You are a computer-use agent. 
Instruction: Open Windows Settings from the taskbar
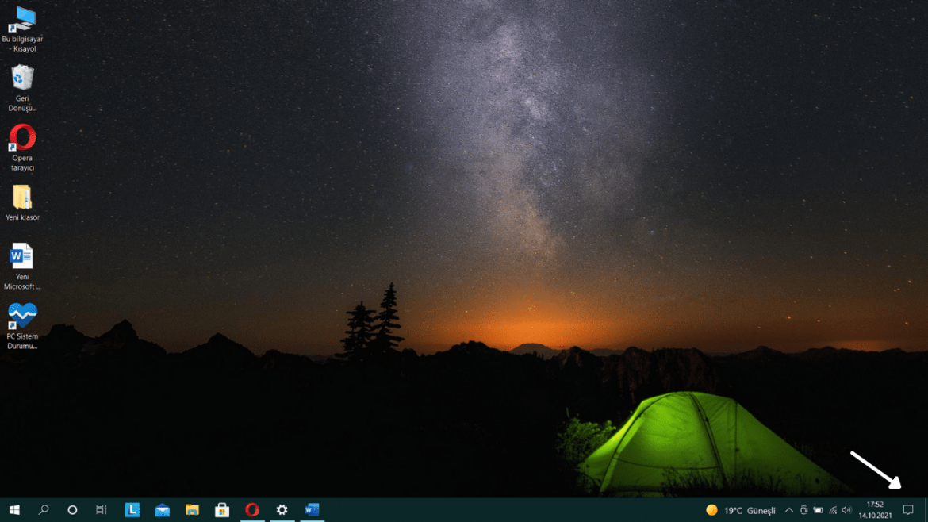(x=282, y=510)
